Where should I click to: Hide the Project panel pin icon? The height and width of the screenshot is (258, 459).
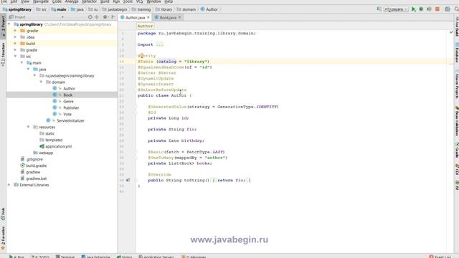pos(113,17)
